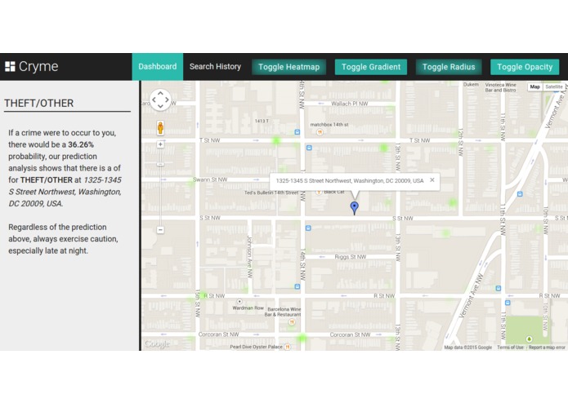Click info window address text 1325-1345 S Street

coord(350,181)
